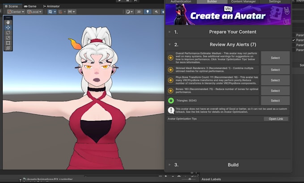This screenshot has width=304, height=183.
Task: Open the Settings tab of SDK panel
Action: coord(275,1)
